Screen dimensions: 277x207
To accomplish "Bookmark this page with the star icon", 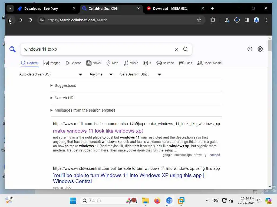I will click(199, 20).
